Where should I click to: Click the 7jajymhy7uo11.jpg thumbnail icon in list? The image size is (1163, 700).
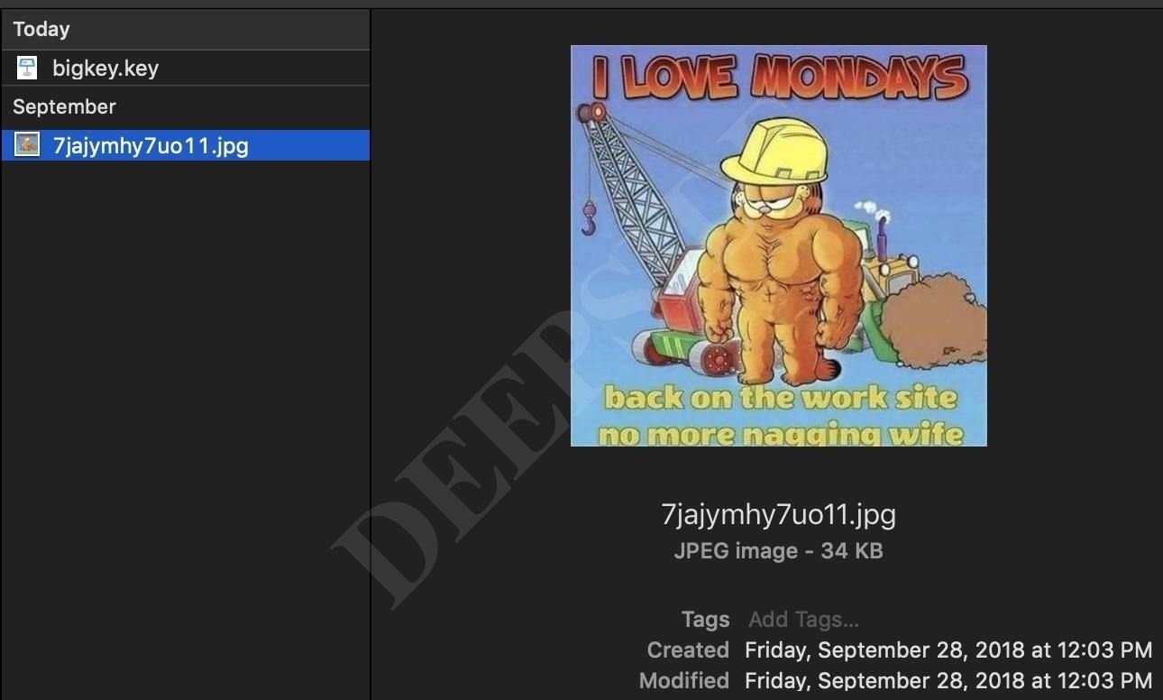(x=27, y=144)
